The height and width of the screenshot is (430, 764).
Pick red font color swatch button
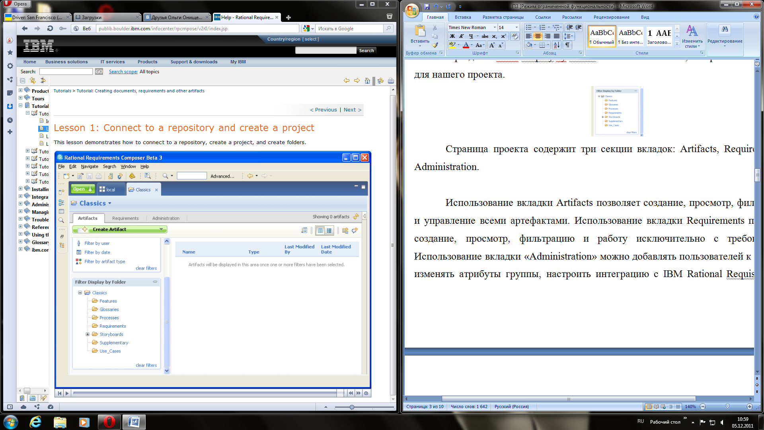tap(466, 45)
